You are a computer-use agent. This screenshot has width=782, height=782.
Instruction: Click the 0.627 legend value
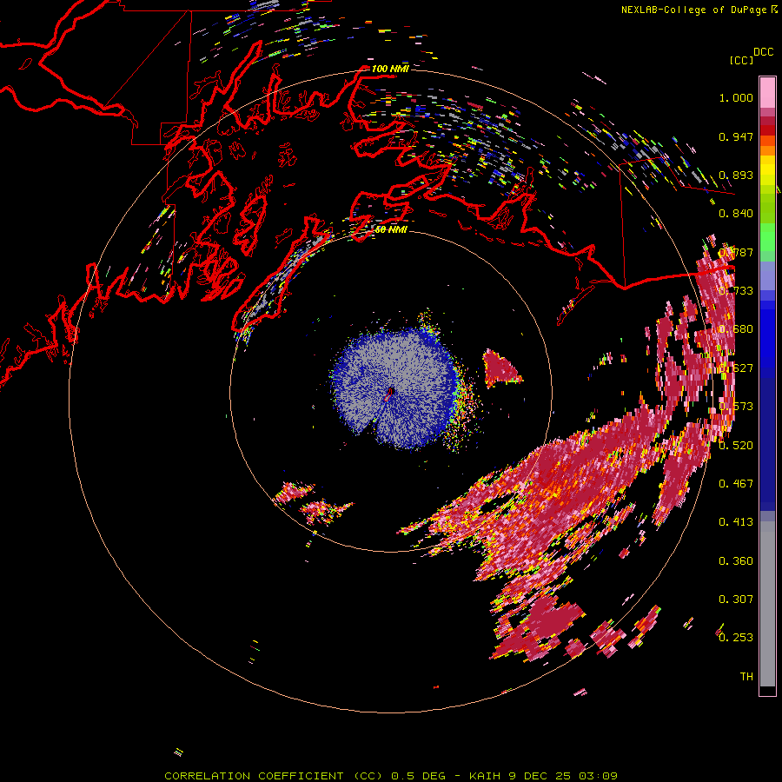coord(736,368)
